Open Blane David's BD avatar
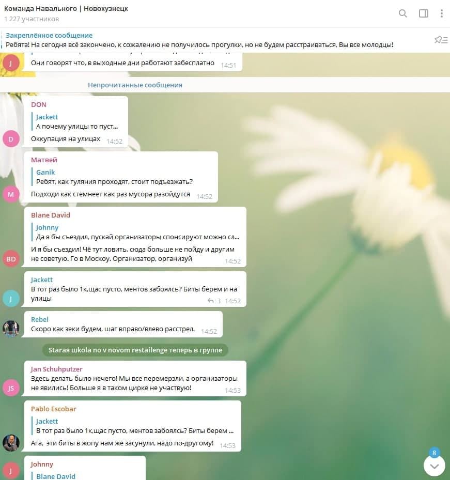This screenshot has width=450, height=480. click(11, 259)
